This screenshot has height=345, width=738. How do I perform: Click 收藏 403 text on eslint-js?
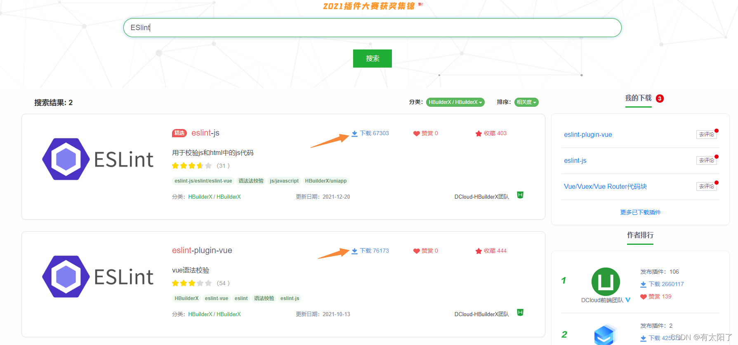click(x=495, y=133)
